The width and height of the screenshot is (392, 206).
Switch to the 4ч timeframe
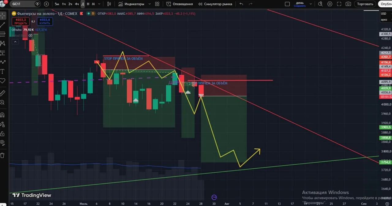pyautogui.click(x=77, y=4)
